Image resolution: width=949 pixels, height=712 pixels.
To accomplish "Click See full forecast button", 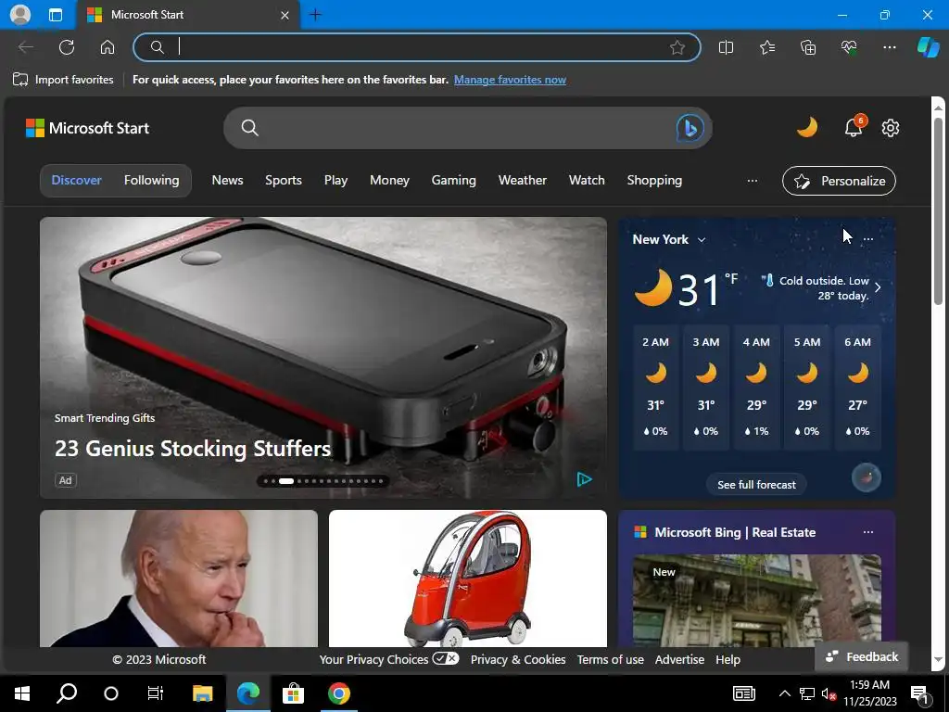I will point(756,484).
